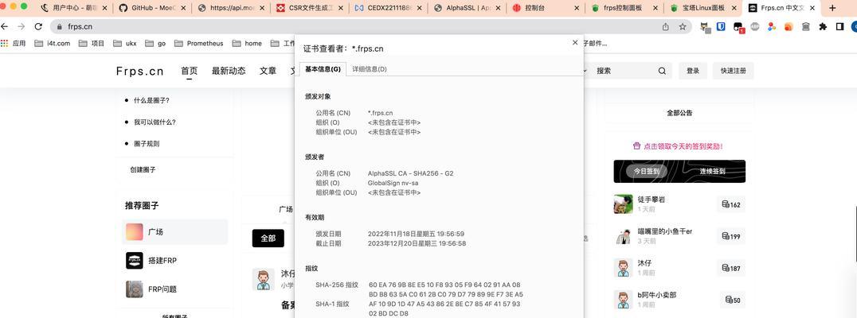Screen dimensions: 857x318
Task: Click the coin icon beside 徒手攀岩's 162
Action: [726, 204]
